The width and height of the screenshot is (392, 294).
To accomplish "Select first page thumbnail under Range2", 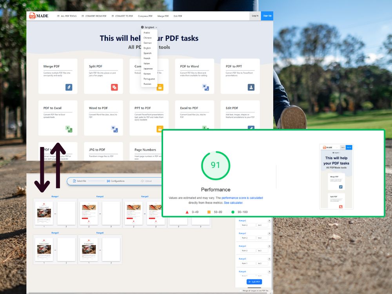I will pos(89,213).
